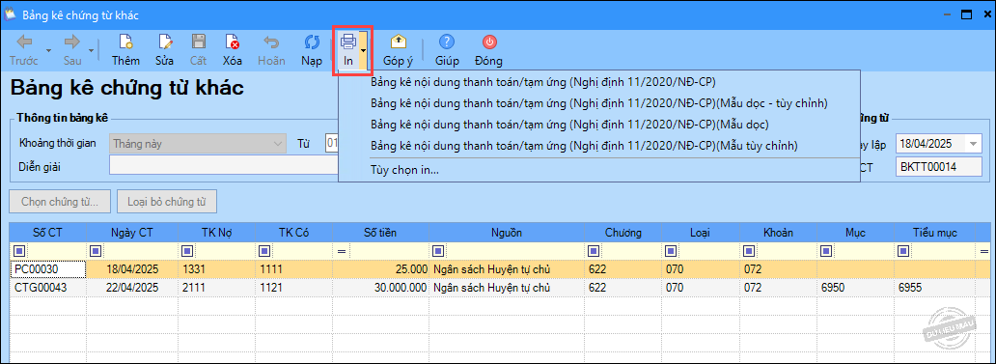996x364 pixels.
Task: Click Khoản column header
Action: click(778, 233)
